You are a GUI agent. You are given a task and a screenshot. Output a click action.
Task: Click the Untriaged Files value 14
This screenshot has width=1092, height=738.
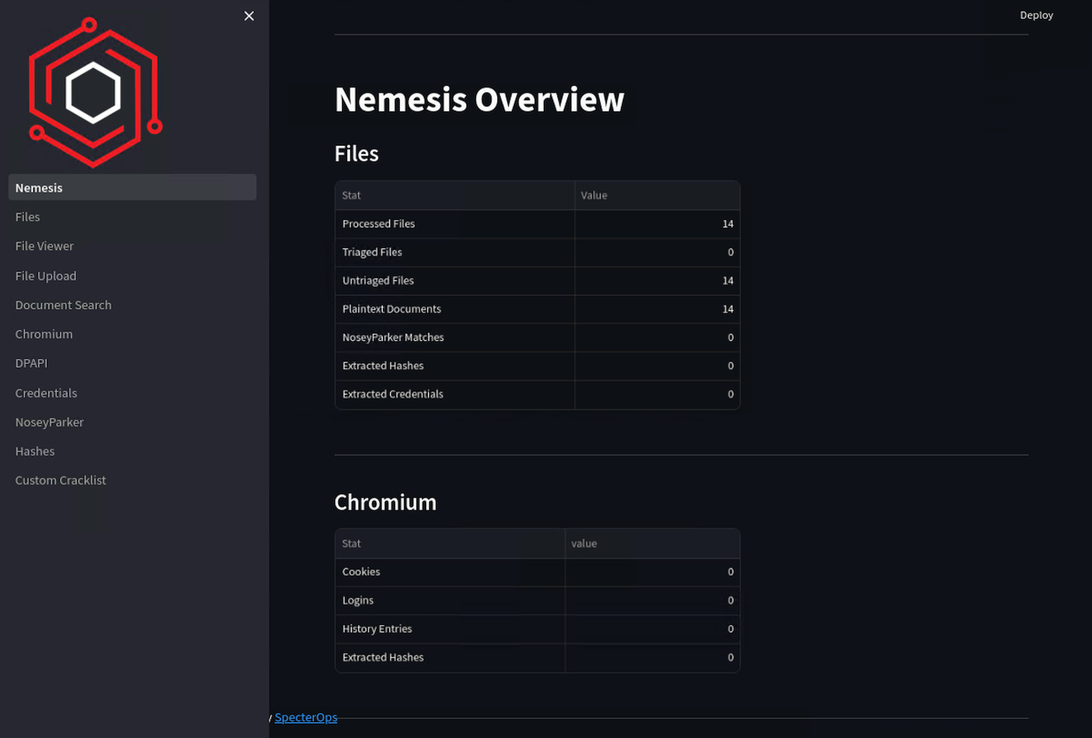pyautogui.click(x=657, y=281)
